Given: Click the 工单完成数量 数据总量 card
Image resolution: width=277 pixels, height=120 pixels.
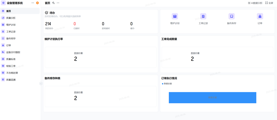Looking at the screenshot, I should [217, 57].
